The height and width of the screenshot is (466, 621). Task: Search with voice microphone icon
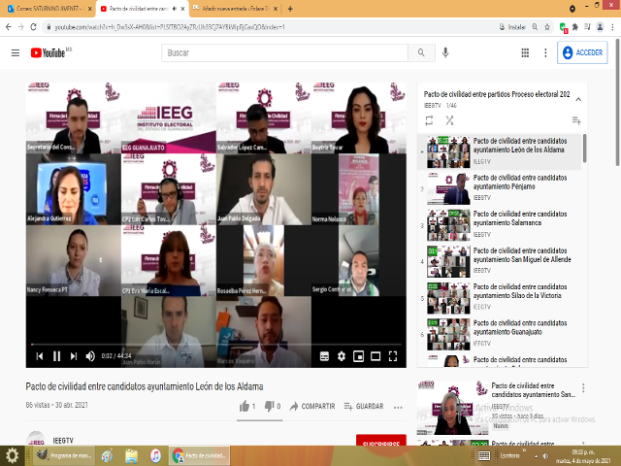pos(445,52)
